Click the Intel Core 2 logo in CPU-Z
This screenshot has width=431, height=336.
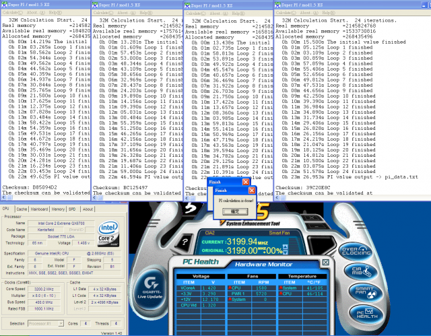[108, 234]
